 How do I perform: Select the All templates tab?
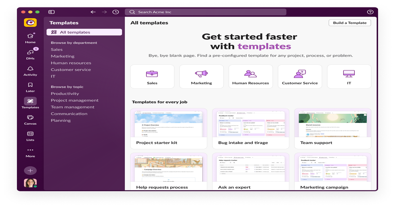[x=84, y=32]
